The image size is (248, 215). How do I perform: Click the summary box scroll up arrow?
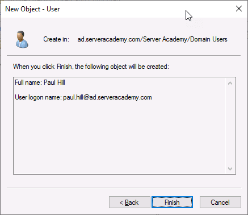click(230, 83)
